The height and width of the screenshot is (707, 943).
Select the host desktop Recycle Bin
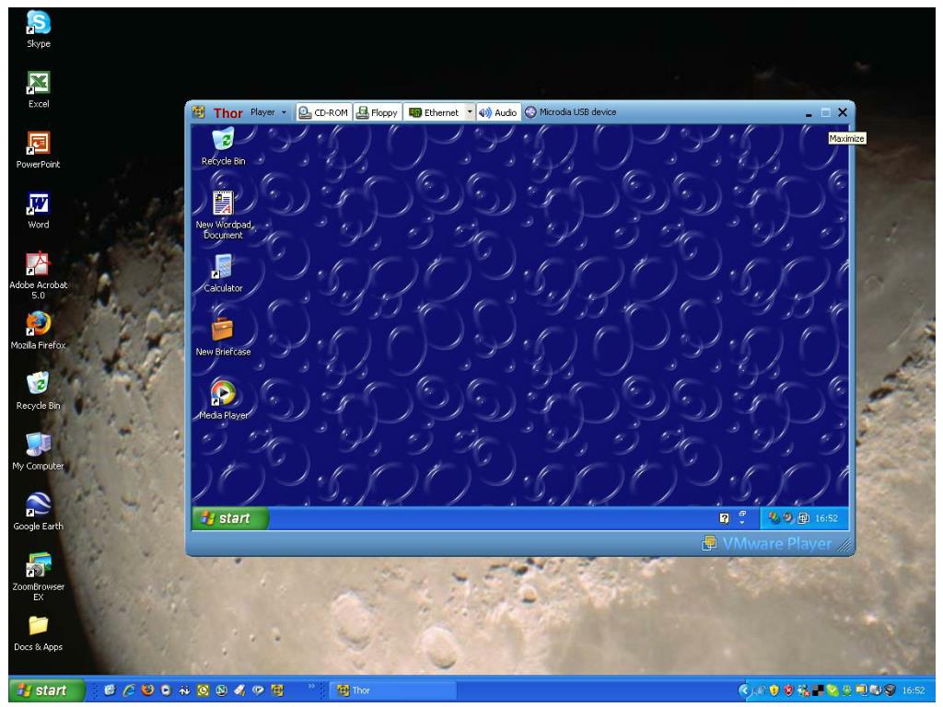coord(39,391)
